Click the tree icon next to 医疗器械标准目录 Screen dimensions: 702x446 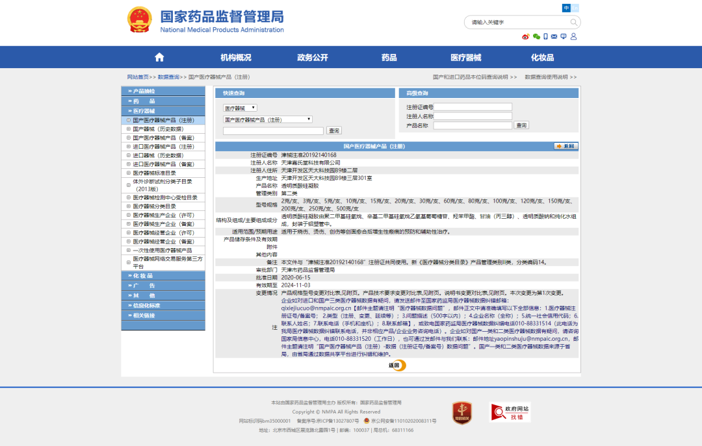pos(129,173)
